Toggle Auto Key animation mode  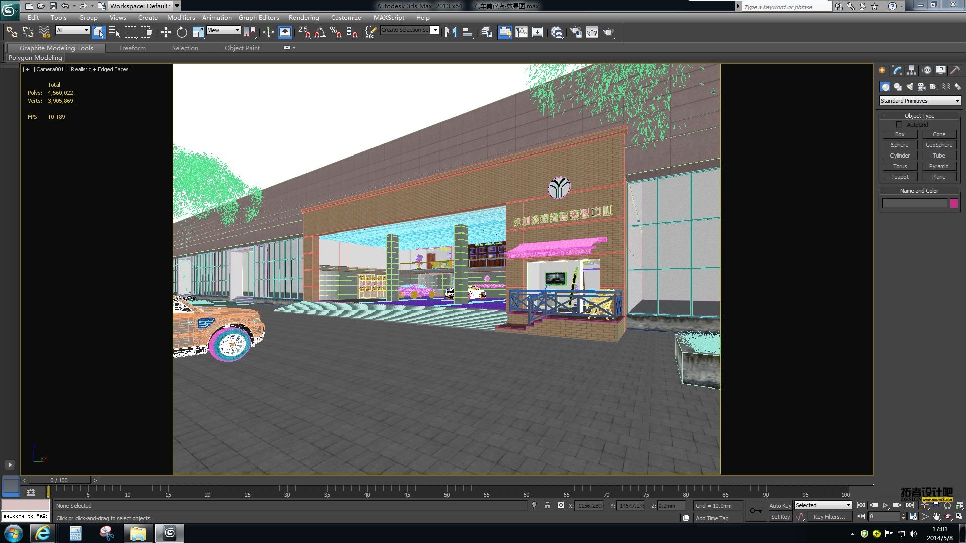[x=780, y=505]
